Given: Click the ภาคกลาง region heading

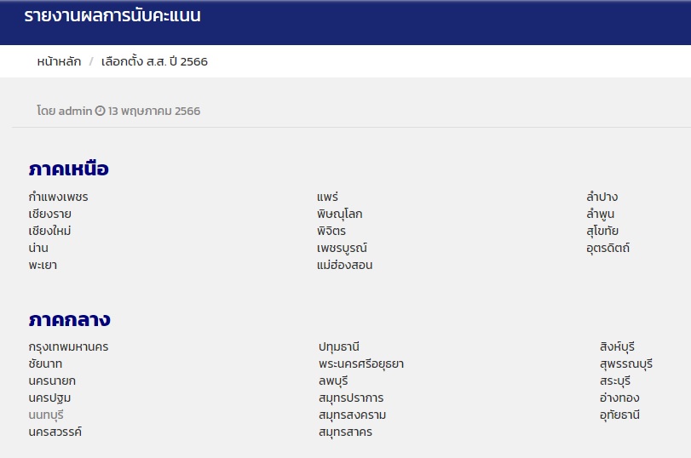Looking at the screenshot, I should (69, 320).
